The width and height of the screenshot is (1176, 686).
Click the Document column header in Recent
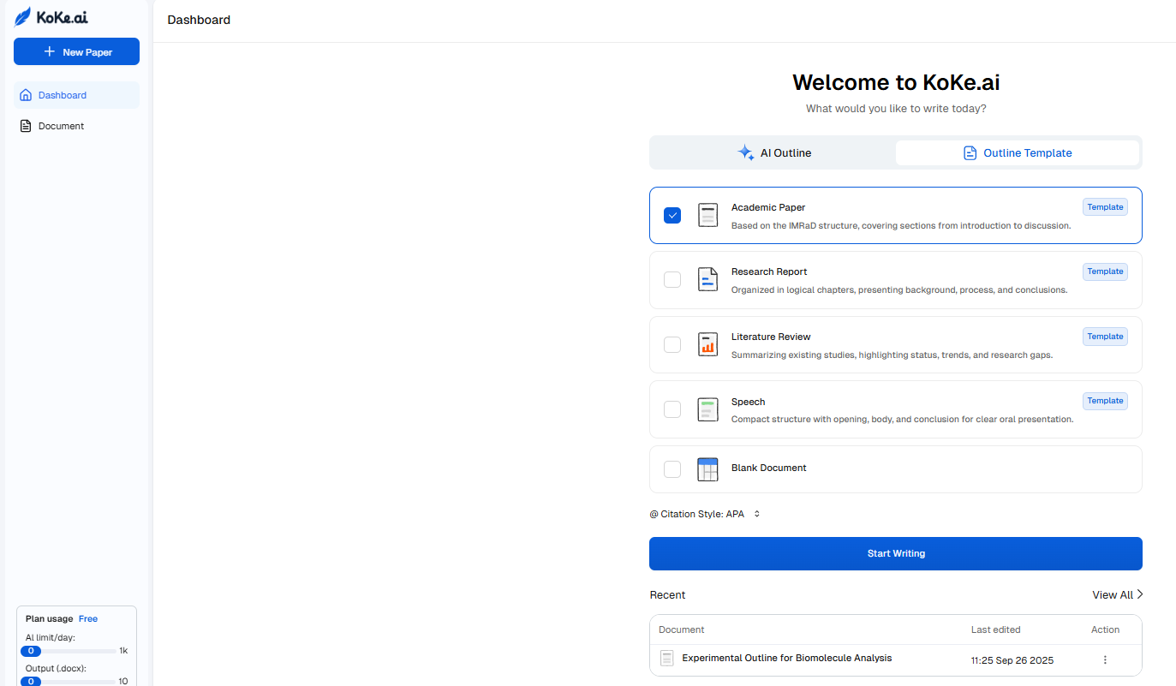coord(682,629)
